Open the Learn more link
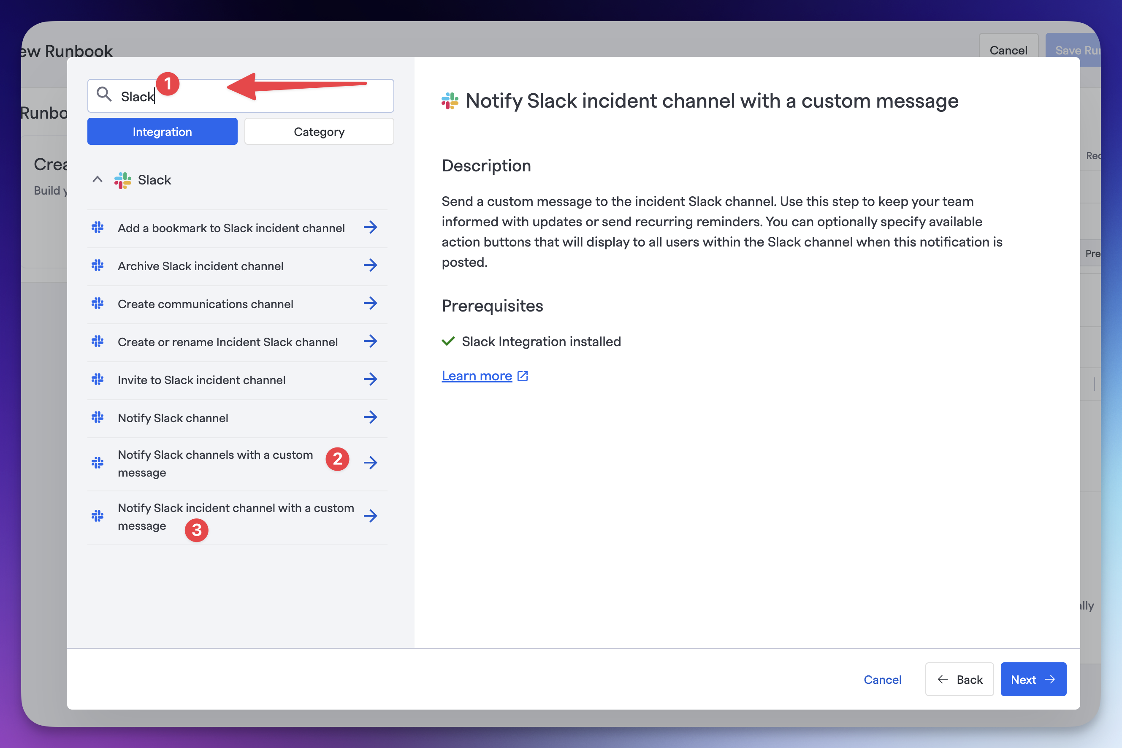The width and height of the screenshot is (1122, 748). click(x=477, y=377)
